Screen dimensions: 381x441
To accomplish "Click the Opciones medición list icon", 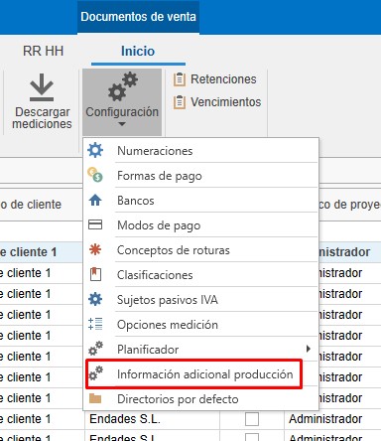I will (x=95, y=324).
